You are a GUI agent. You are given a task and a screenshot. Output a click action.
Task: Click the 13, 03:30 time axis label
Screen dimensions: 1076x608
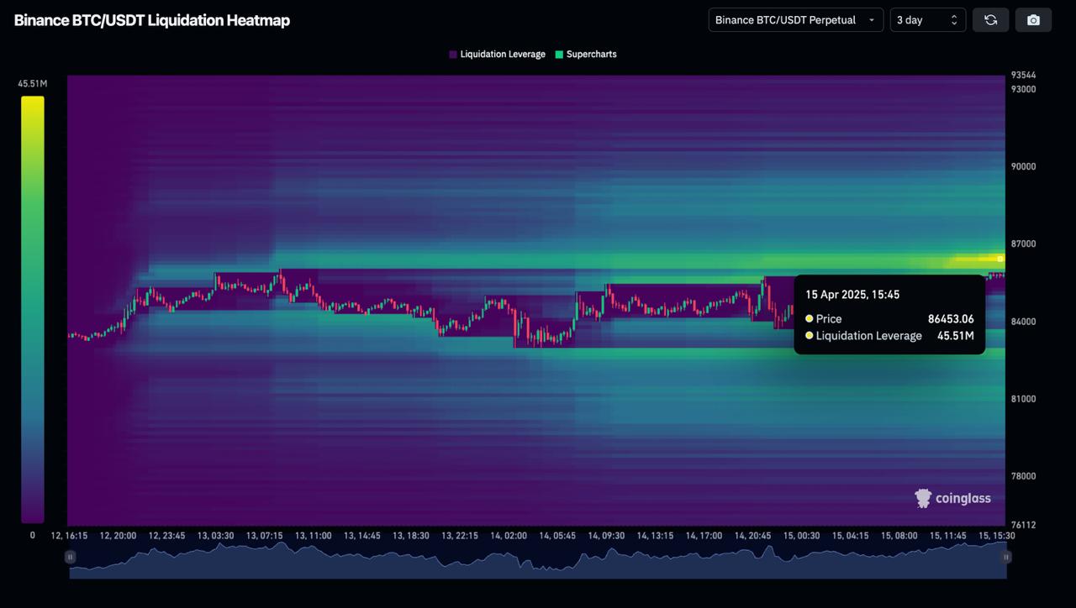tap(215, 535)
